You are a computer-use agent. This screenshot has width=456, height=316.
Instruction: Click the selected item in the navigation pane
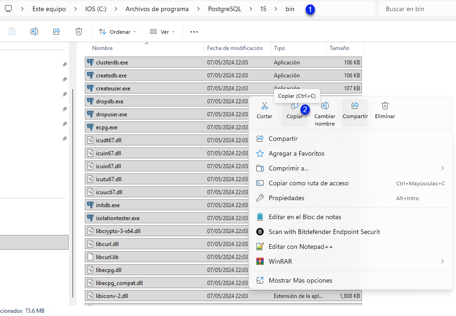pos(34,242)
